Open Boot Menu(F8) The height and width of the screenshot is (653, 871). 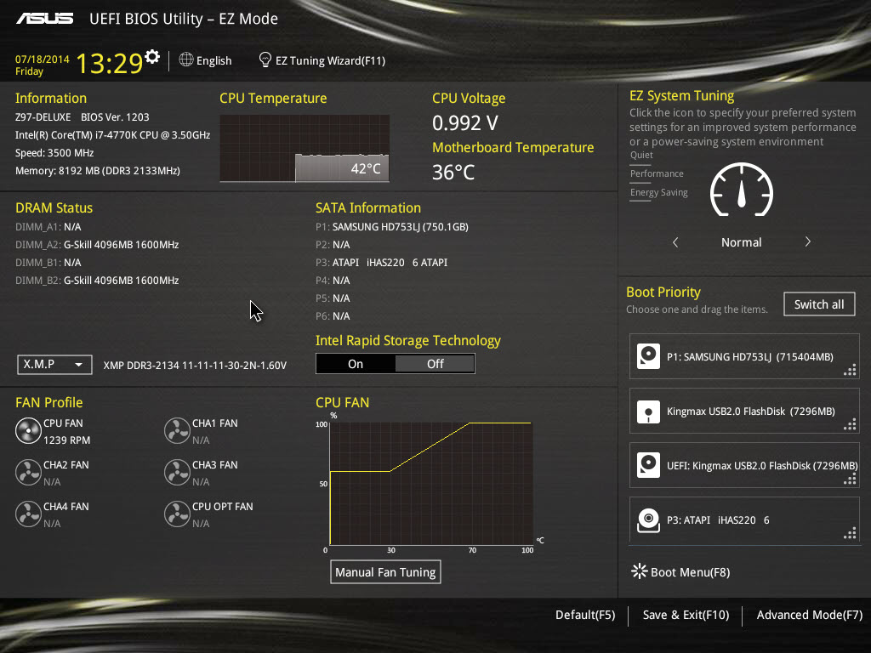coord(690,572)
